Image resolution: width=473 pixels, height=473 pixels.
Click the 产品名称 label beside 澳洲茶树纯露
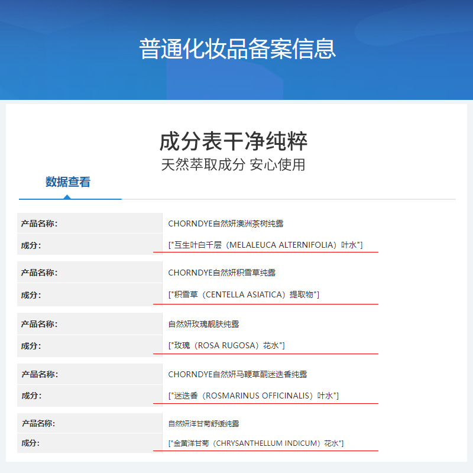(x=40, y=223)
